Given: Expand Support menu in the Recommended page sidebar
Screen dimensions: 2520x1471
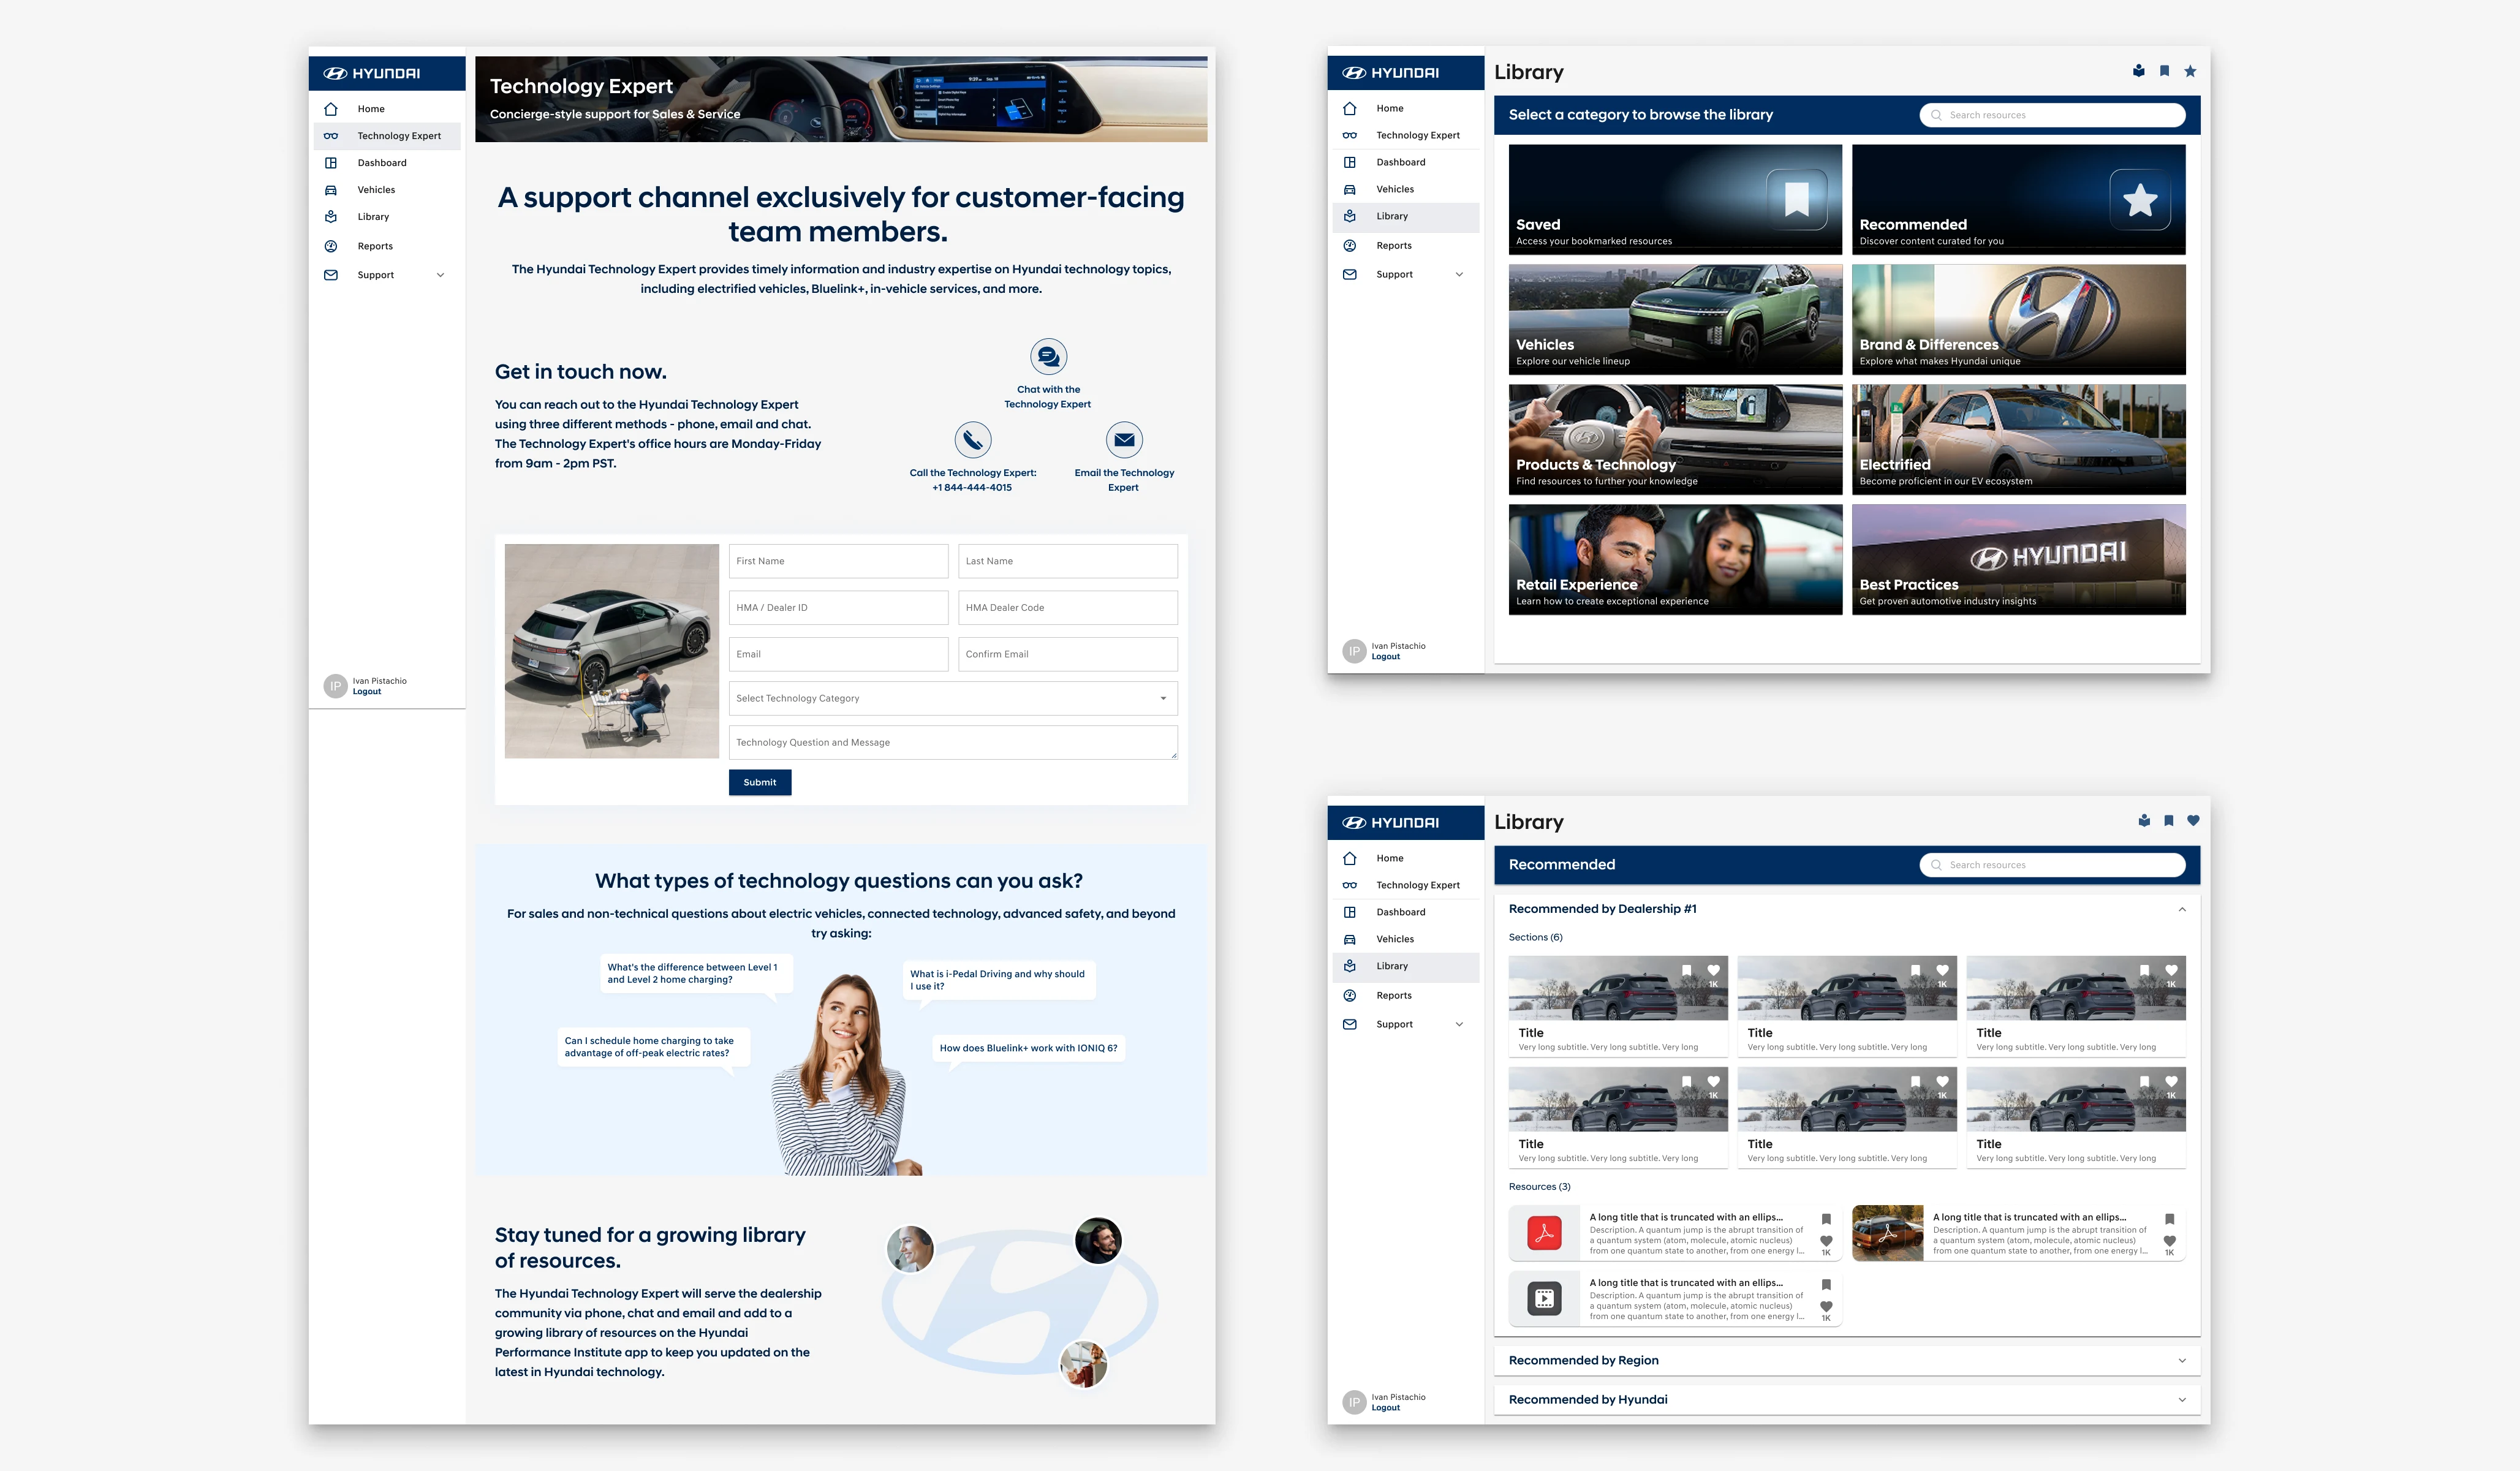Looking at the screenshot, I should [1459, 1024].
